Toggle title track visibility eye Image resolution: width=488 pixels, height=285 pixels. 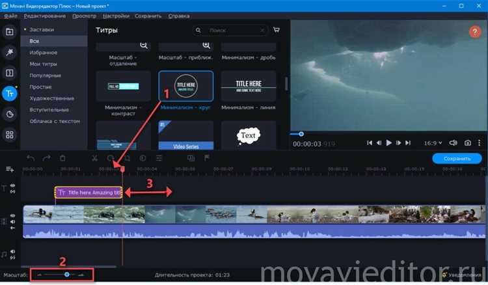(x=13, y=185)
